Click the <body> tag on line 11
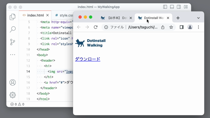Image resolution: width=210 pixels, height=118 pixels. [x=42, y=55]
